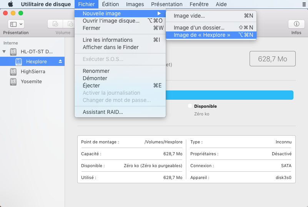308x207 pixels.
Task: Open the Présentation menu in menu bar
Action: (166, 4)
